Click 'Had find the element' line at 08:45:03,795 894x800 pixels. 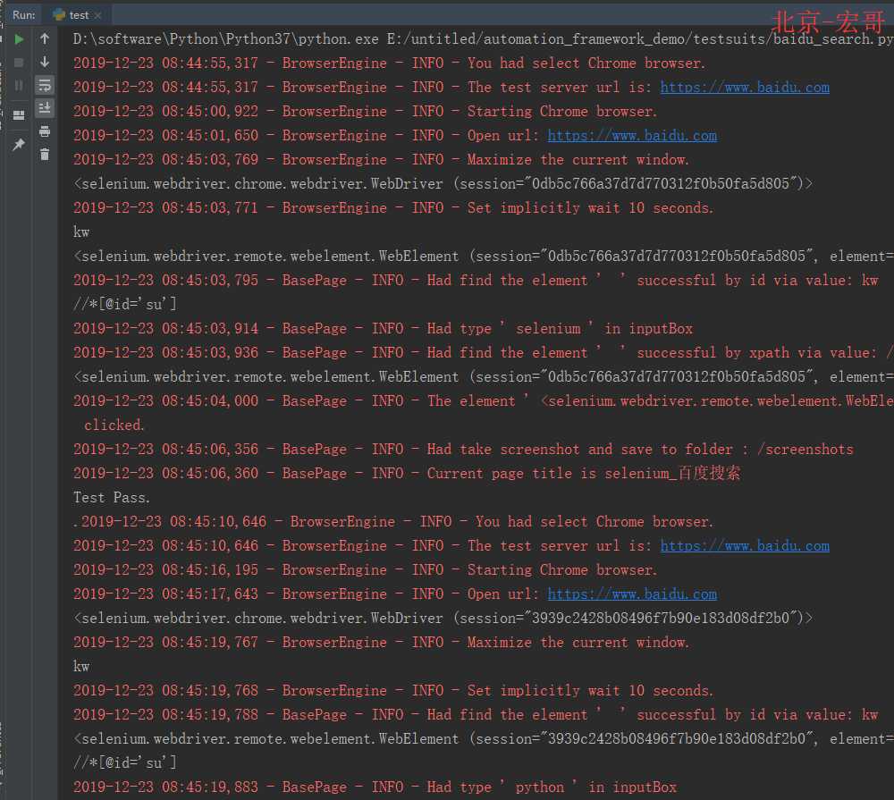(x=477, y=280)
